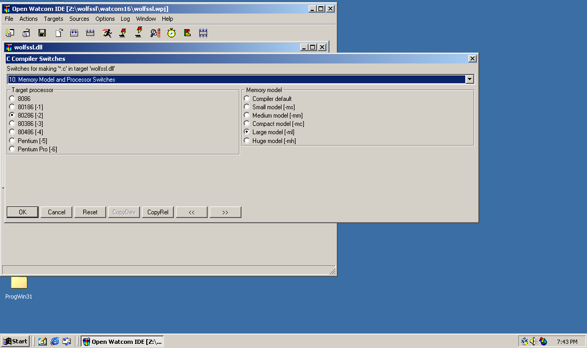Image resolution: width=587 pixels, height=348 pixels.
Task: Select the 8086 target processor
Action: [x=20, y=98]
